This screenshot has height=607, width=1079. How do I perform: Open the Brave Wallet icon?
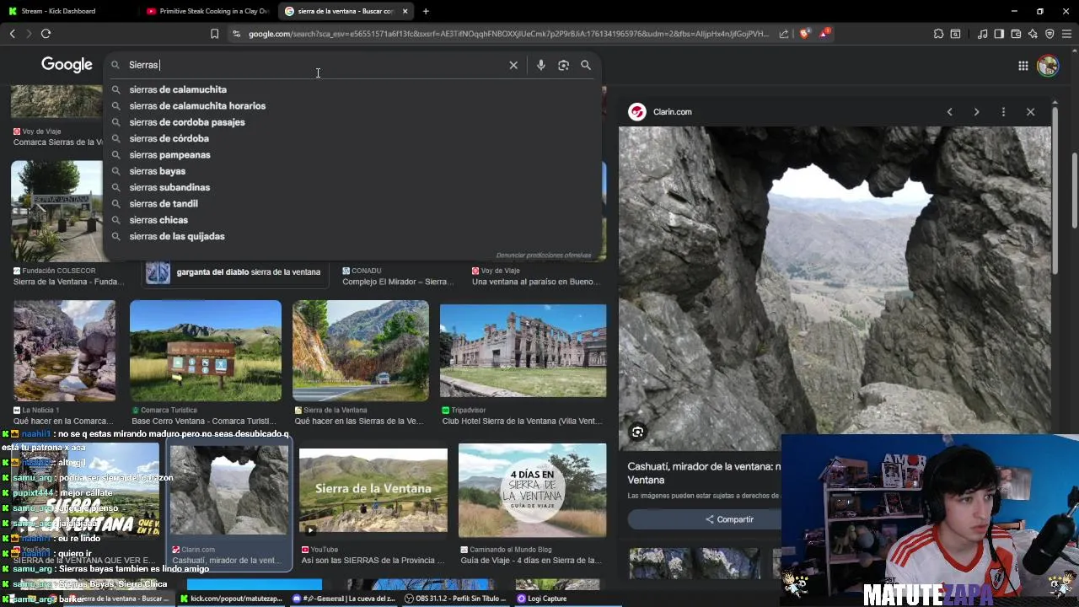click(1016, 34)
